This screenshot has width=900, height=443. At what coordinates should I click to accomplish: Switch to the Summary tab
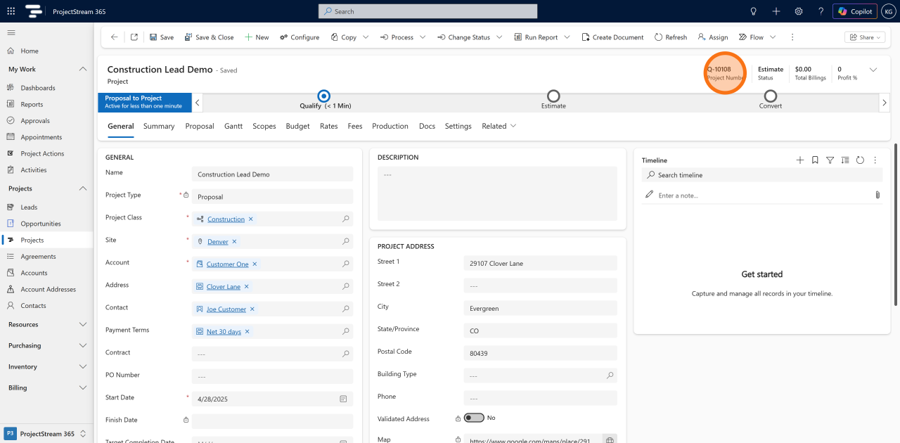pyautogui.click(x=159, y=126)
